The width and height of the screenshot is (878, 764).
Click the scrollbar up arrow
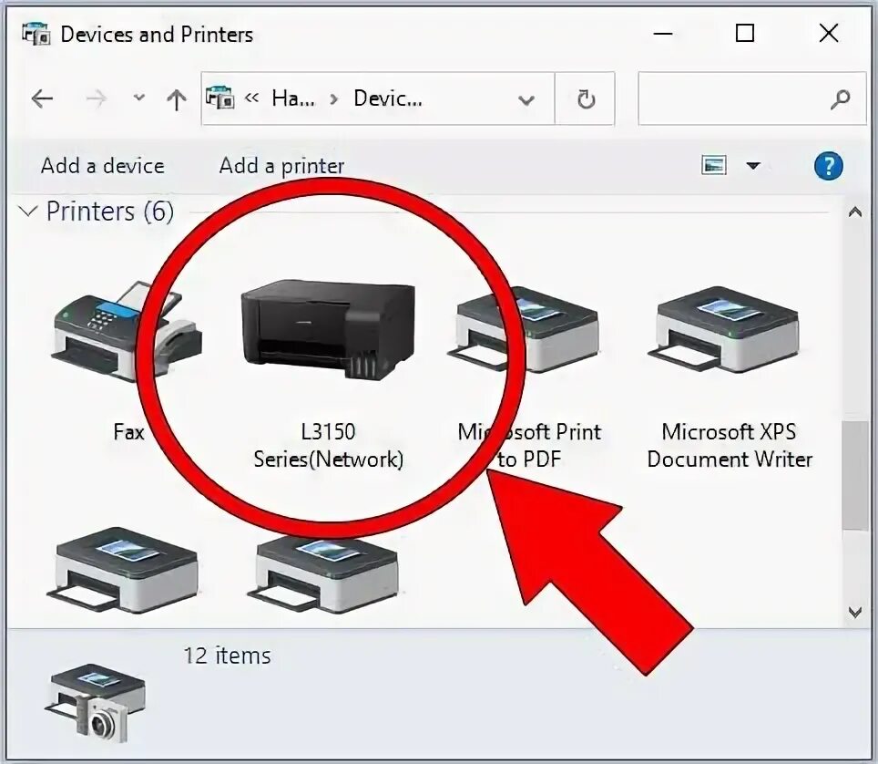click(x=854, y=212)
